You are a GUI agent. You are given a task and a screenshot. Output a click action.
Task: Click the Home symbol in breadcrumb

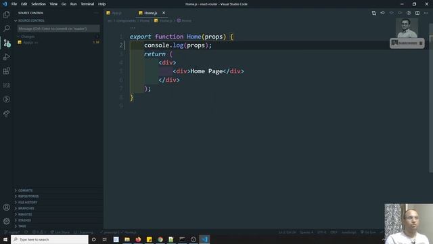point(184,20)
